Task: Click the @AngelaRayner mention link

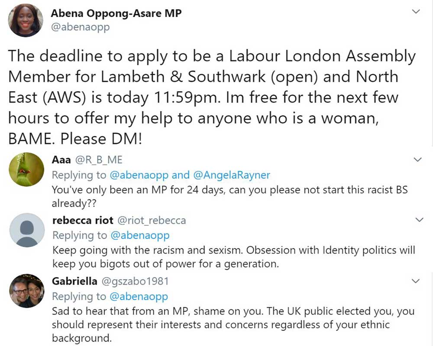Action: click(236, 175)
